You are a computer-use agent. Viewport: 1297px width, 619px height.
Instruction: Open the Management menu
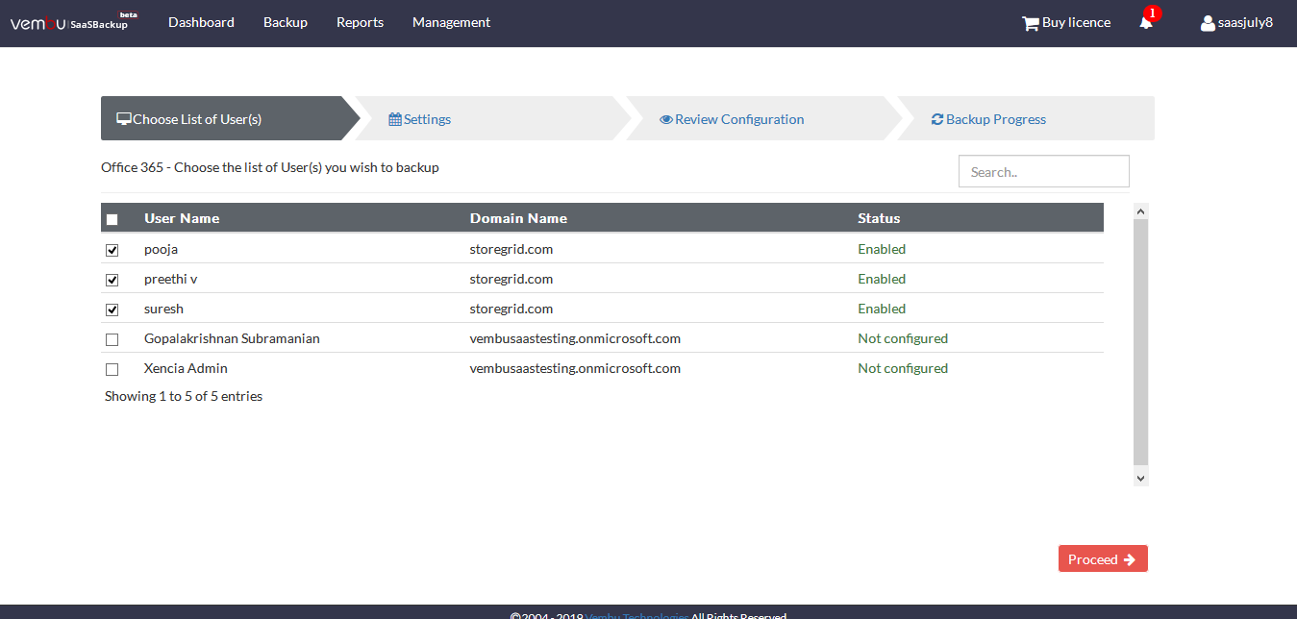click(451, 22)
